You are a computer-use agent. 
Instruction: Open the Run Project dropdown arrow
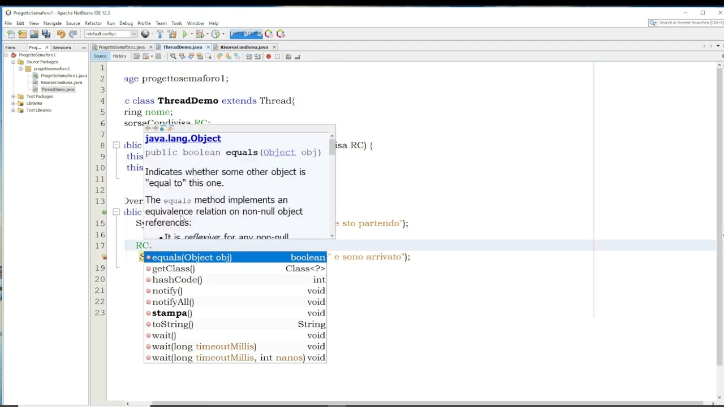pos(192,34)
